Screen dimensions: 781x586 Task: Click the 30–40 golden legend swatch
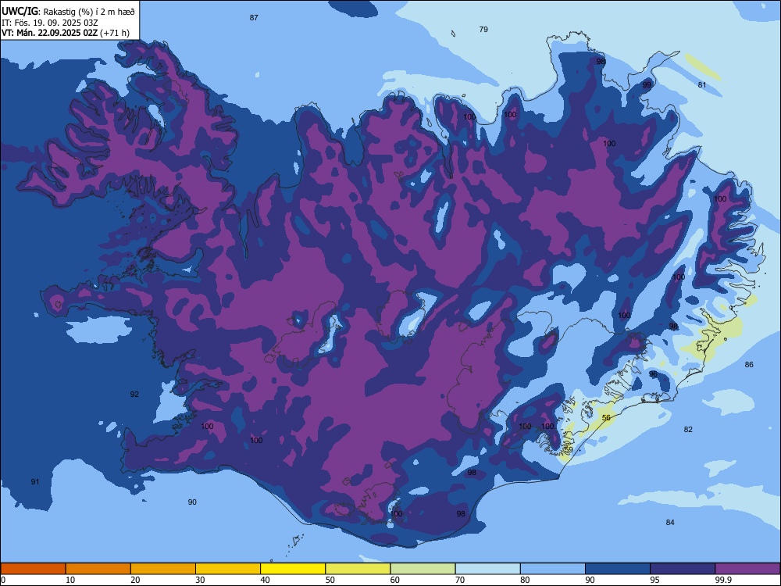[228, 569]
